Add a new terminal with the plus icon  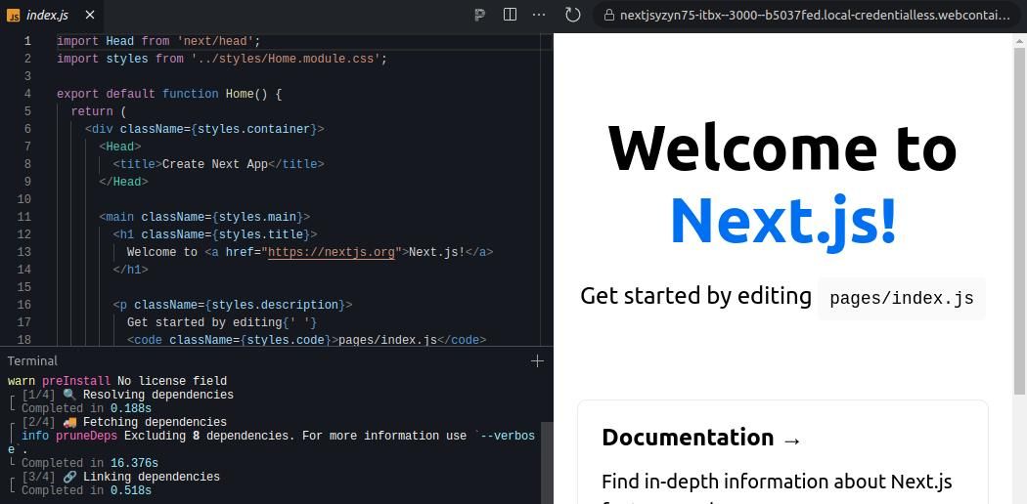pyautogui.click(x=537, y=360)
